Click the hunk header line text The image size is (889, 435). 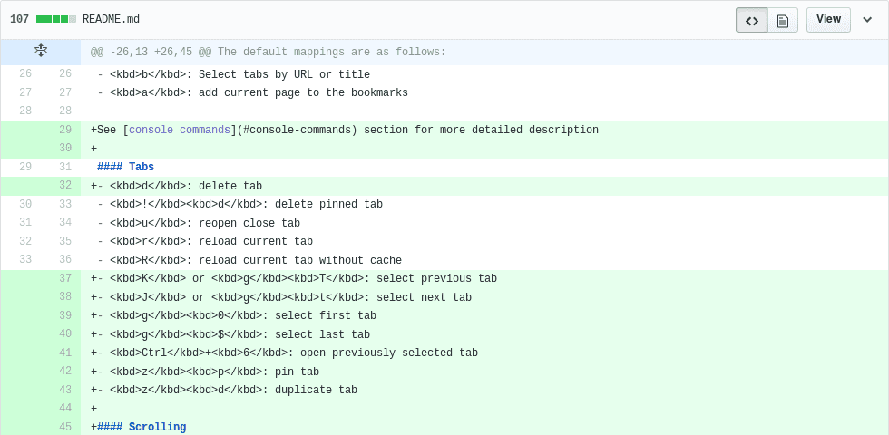[269, 53]
